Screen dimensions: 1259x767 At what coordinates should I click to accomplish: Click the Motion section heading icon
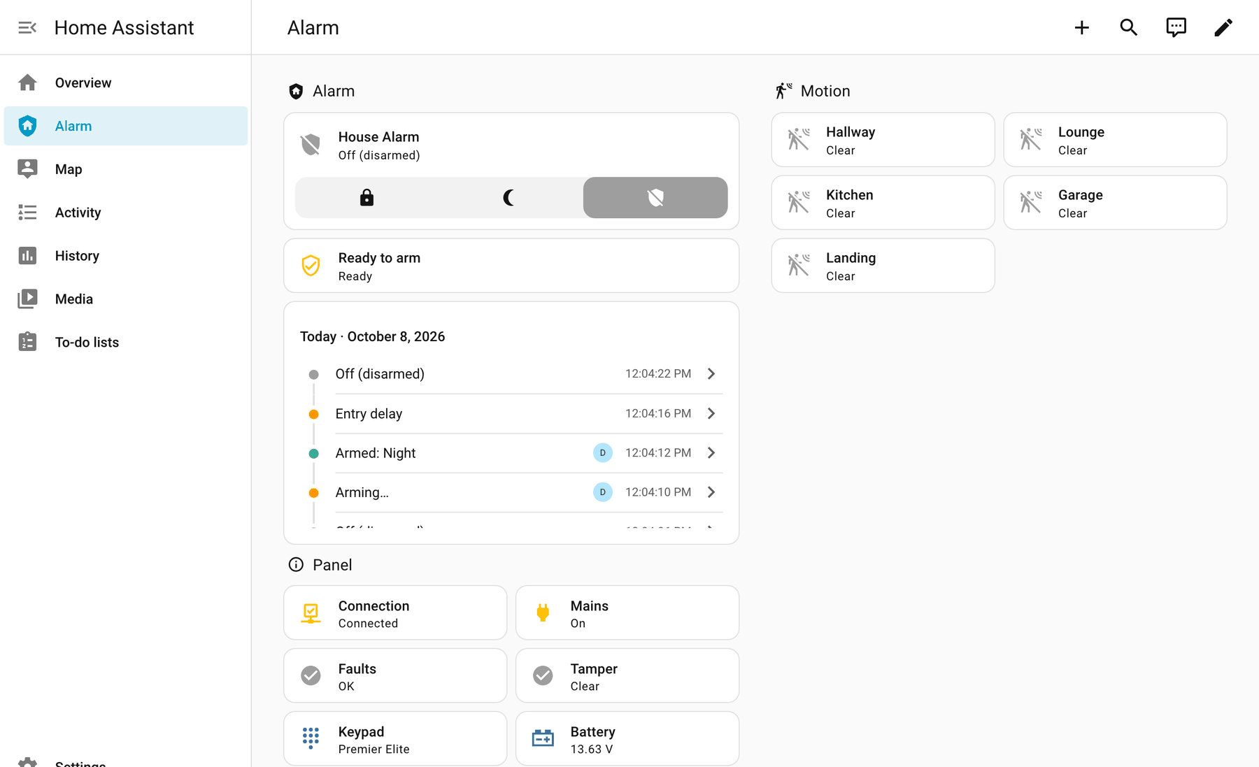coord(783,91)
